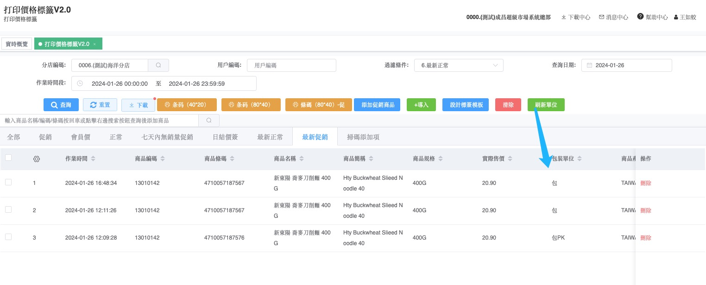Click the branch code search magnifier icon
This screenshot has height=285, width=706.
158,65
